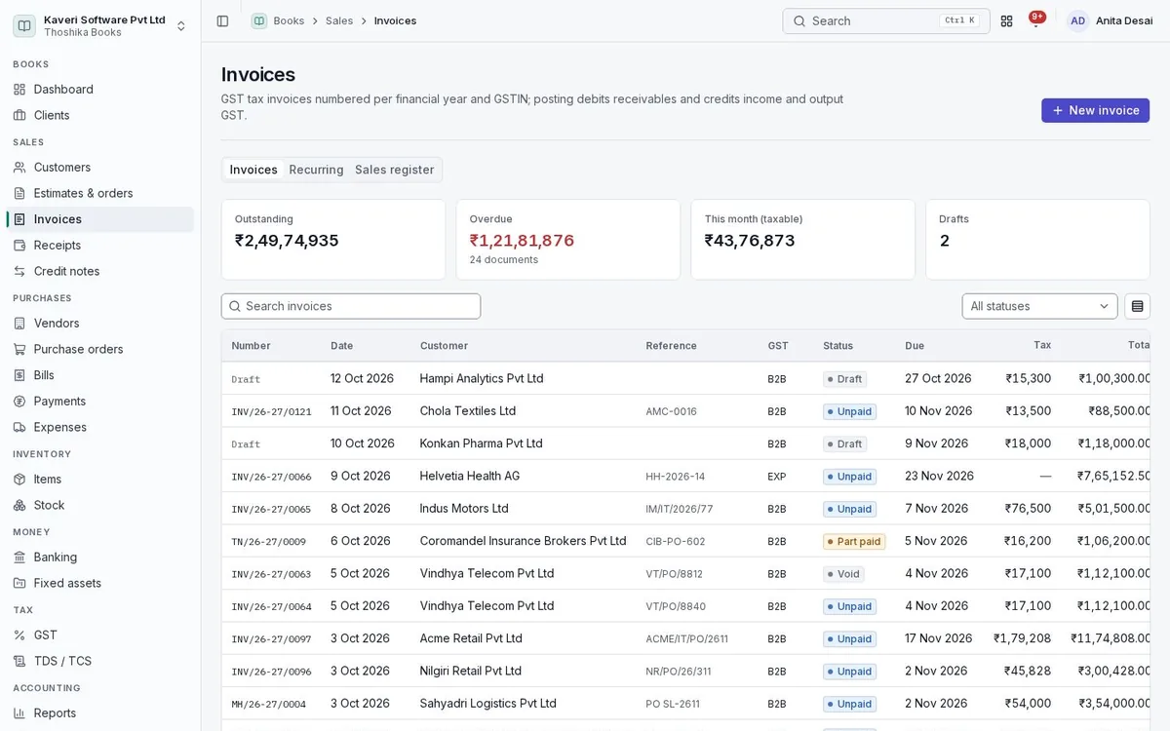Sort by the Due column header

915,346
